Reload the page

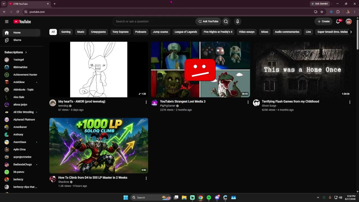[x=18, y=12]
